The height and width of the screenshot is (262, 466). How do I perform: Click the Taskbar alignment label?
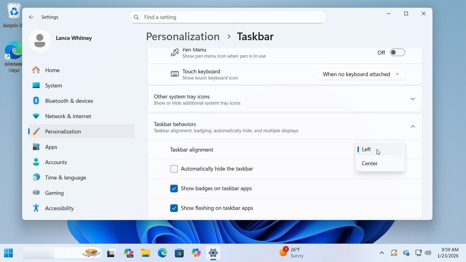pos(192,150)
